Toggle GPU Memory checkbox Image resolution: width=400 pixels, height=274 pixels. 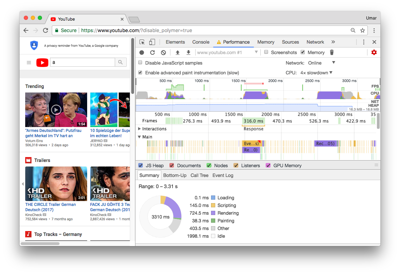pyautogui.click(x=268, y=165)
